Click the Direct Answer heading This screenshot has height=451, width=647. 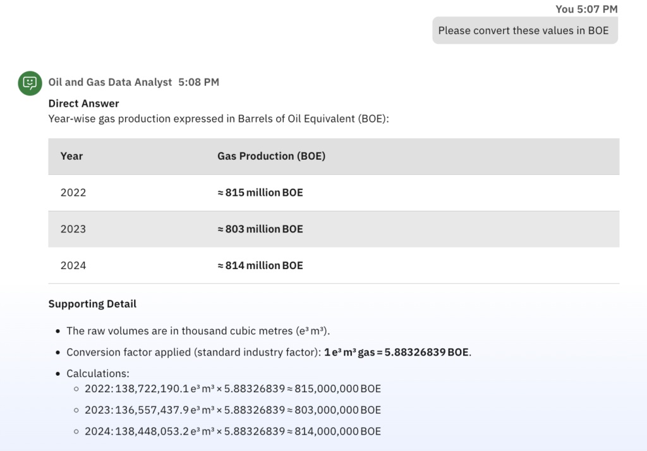[x=83, y=103]
